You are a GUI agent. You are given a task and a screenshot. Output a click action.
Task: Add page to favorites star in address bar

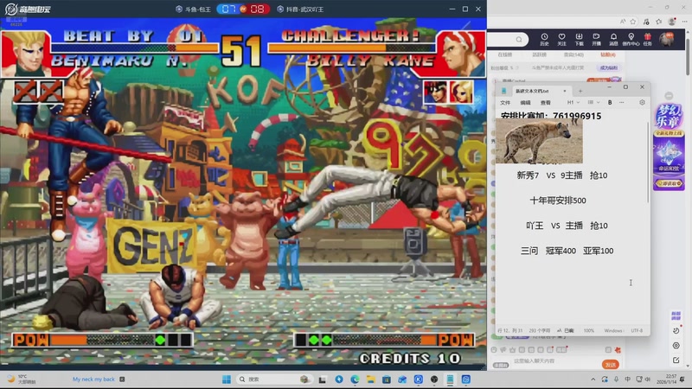[x=633, y=21]
